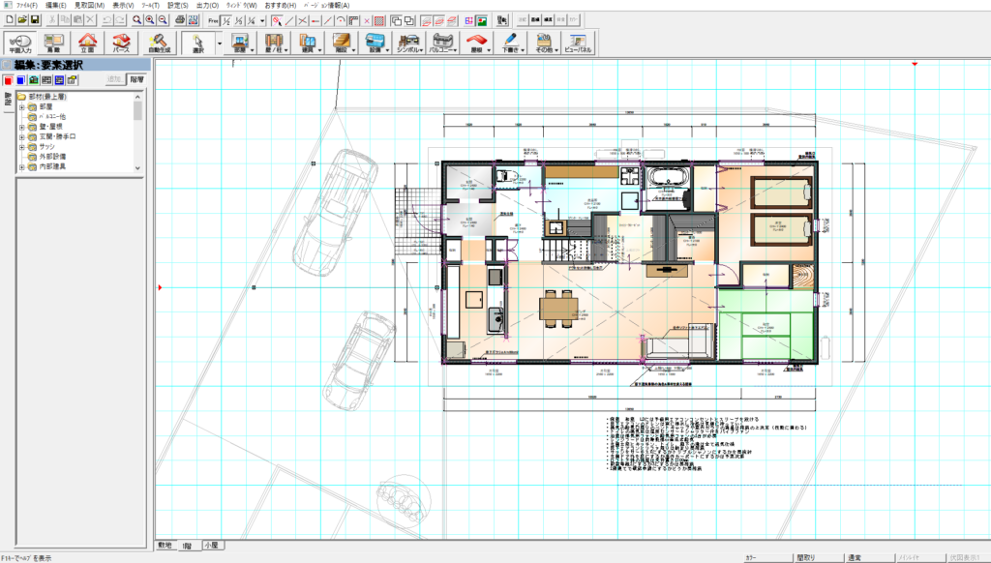This screenshot has width=991, height=563.
Task: Open the 設定(S) menu
Action: point(178,5)
